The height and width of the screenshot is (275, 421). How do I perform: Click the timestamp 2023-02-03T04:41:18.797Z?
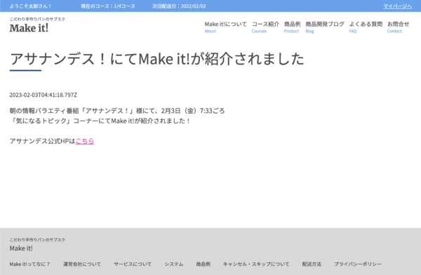pos(44,95)
